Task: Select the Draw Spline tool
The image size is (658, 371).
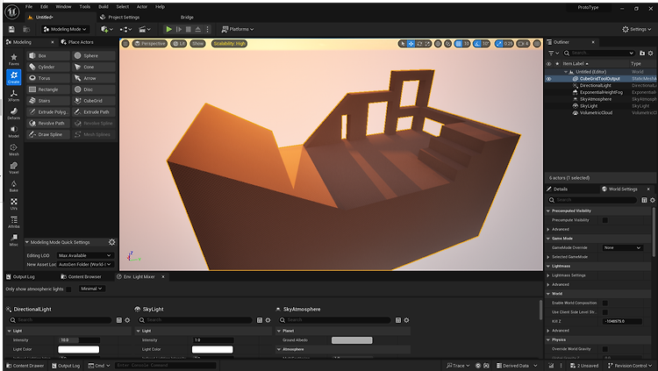Action: point(48,135)
